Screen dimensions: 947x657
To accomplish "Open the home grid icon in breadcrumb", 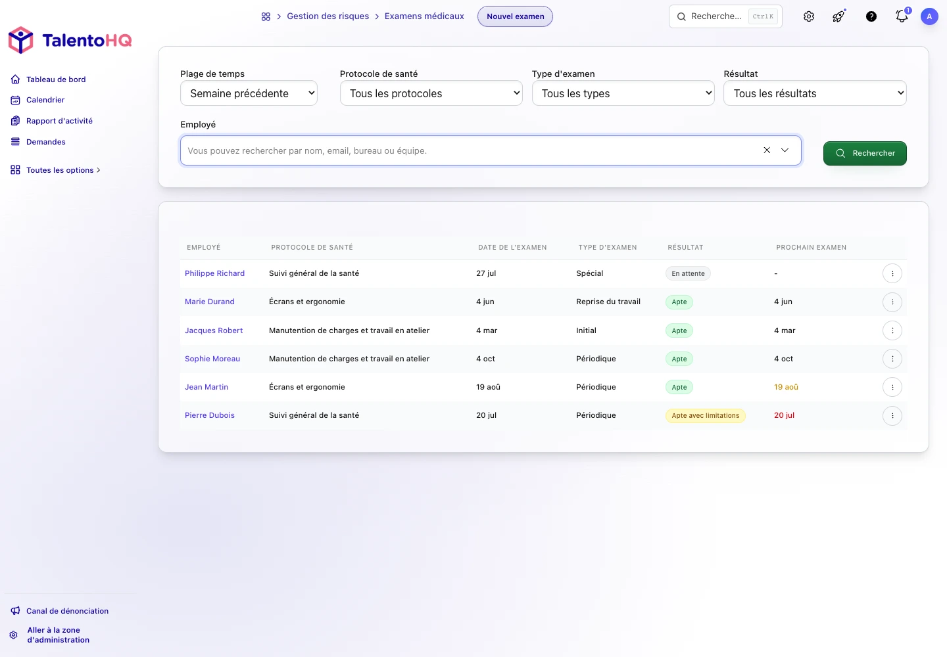I will click(x=266, y=16).
